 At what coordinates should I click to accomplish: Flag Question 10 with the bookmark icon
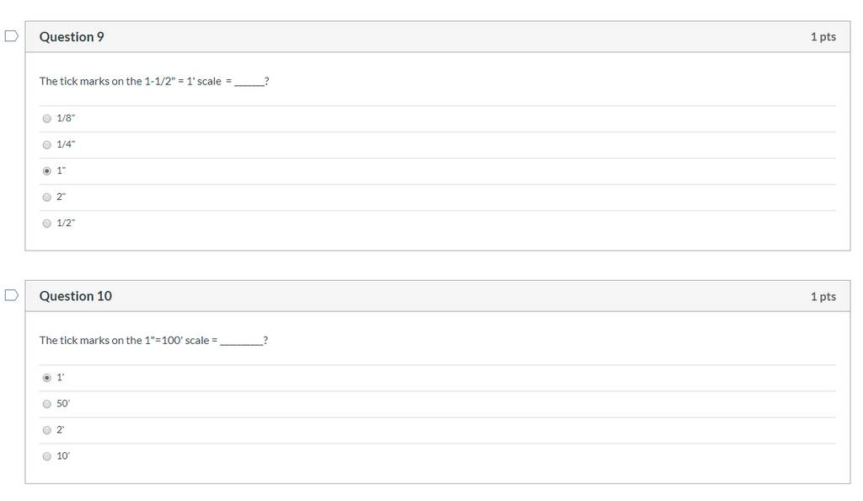coord(12,295)
